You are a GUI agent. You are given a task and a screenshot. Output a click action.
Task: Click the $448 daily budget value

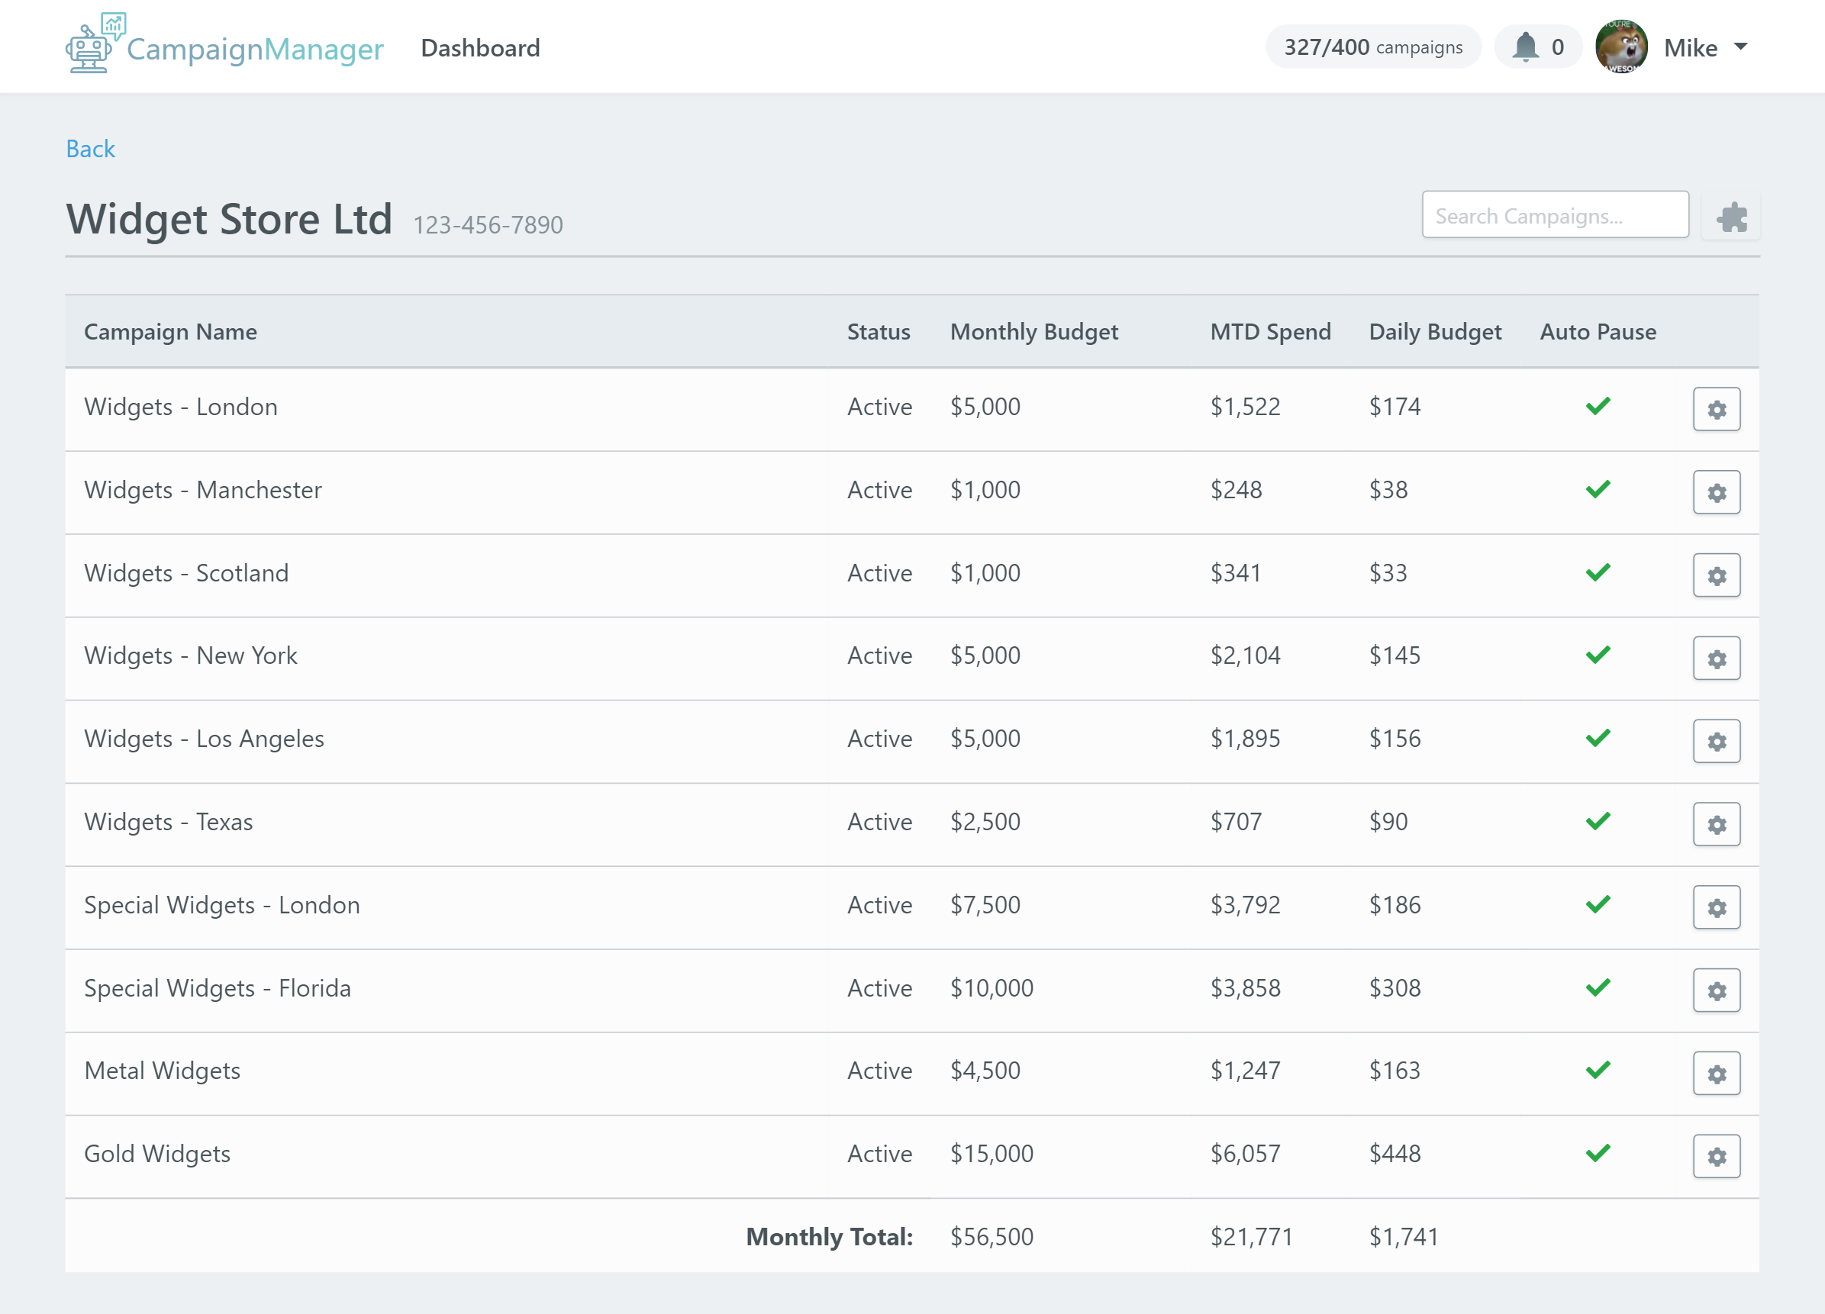coord(1395,1154)
